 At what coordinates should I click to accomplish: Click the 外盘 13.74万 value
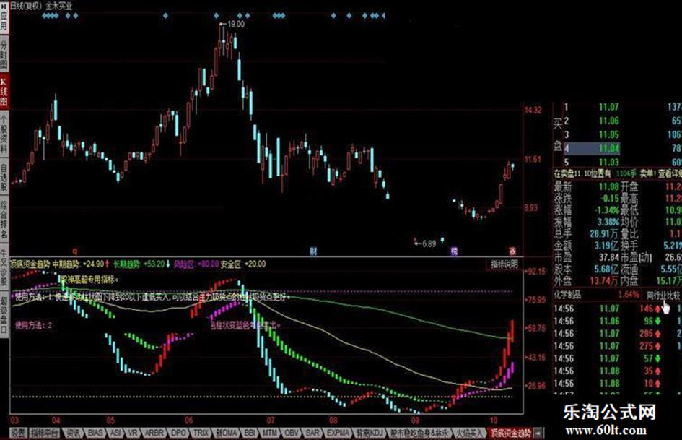coord(605,281)
